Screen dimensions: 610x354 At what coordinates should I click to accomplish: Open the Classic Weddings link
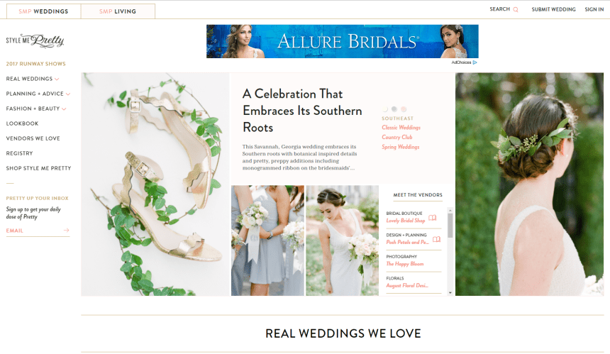pos(401,127)
